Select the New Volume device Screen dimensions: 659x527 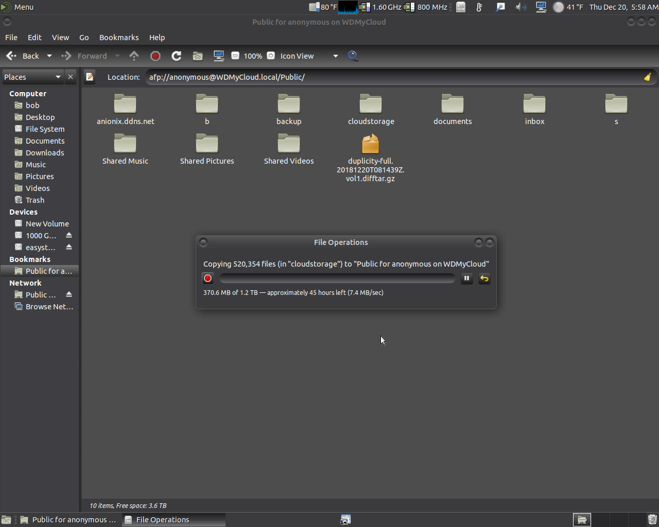pos(40,224)
